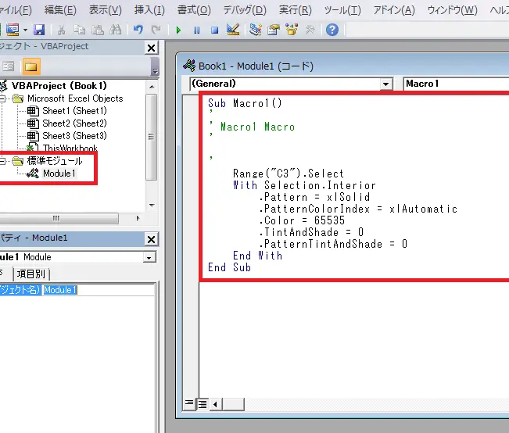Switch to Full Module View at code window bottom

(203, 404)
